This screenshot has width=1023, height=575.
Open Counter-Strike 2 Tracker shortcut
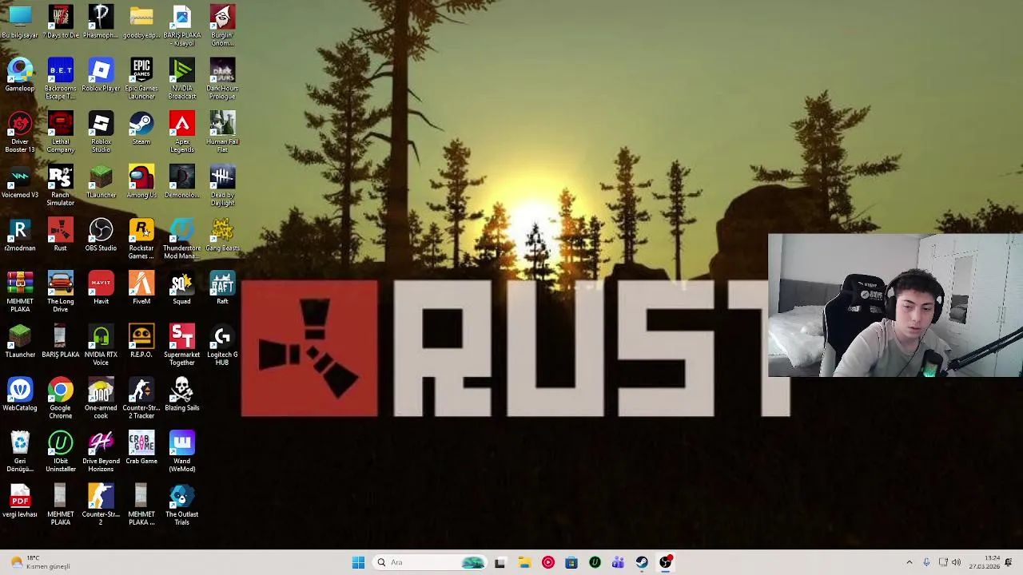point(141,399)
